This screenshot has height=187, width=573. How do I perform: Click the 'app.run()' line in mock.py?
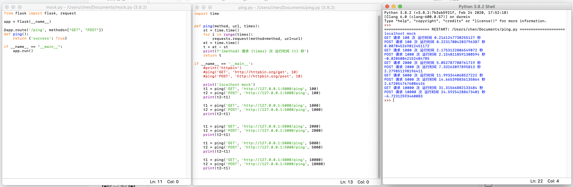[x=23, y=51]
